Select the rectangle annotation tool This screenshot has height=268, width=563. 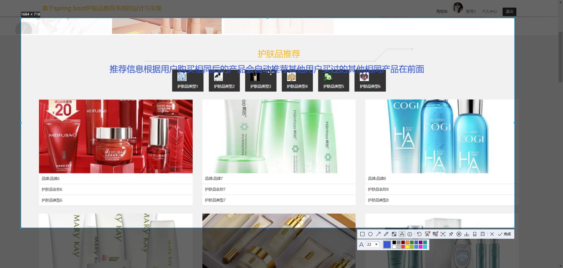[362, 234]
